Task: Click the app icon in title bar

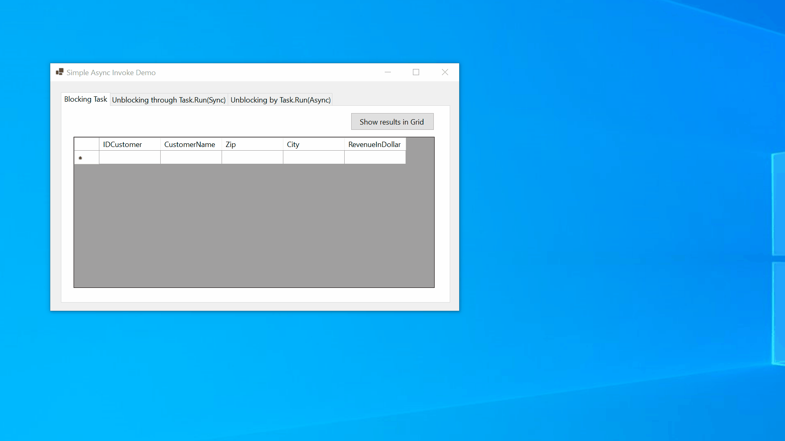Action: click(x=60, y=72)
